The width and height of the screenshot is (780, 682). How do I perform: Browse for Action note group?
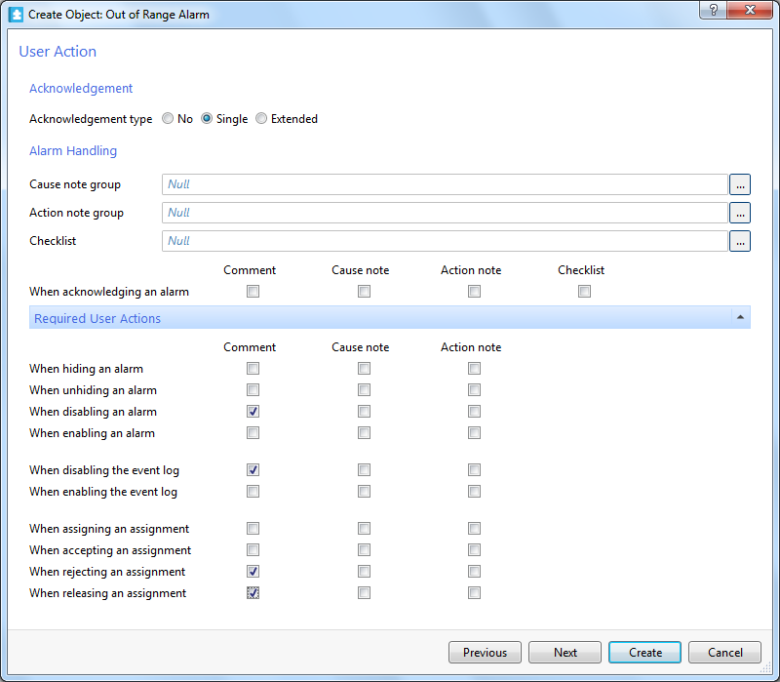pos(740,213)
